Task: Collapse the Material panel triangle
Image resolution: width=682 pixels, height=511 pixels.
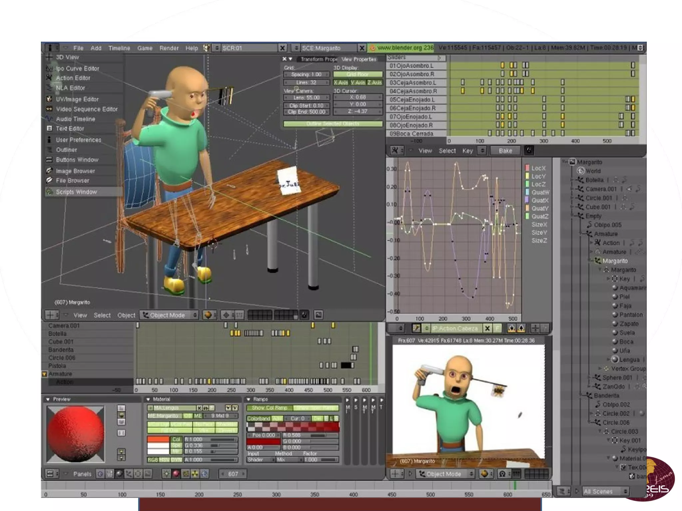Action: pyautogui.click(x=148, y=399)
